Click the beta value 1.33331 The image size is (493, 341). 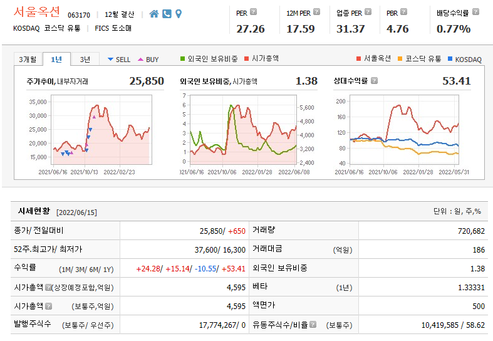click(x=471, y=287)
